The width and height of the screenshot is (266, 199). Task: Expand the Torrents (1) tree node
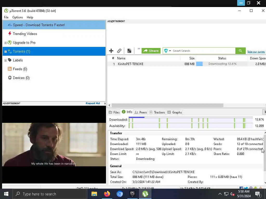(5, 52)
